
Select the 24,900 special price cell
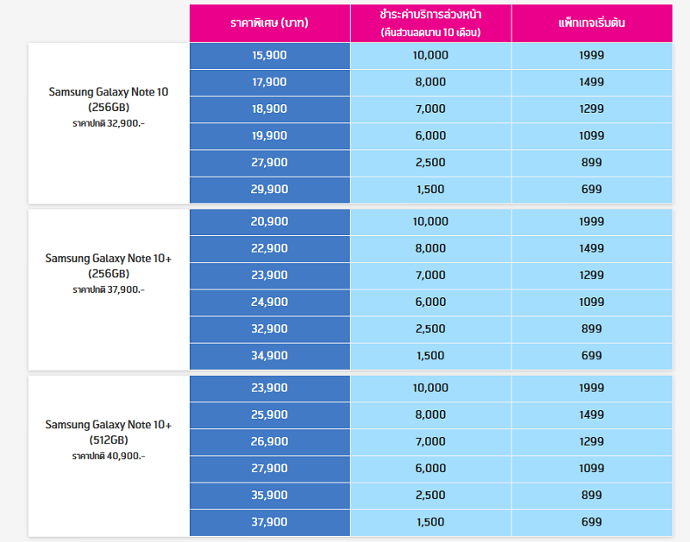pos(270,302)
